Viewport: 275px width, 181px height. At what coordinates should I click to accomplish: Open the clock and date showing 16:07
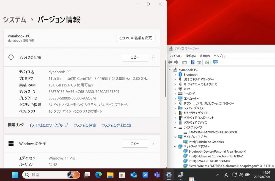tap(262, 175)
